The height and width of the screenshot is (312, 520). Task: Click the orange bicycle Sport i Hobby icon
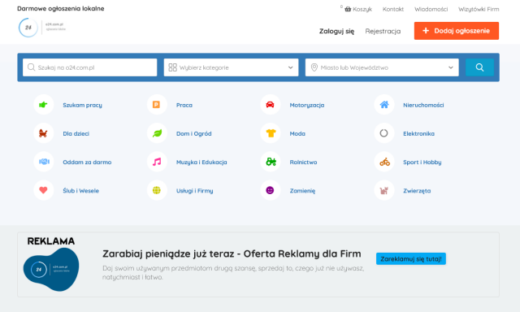click(x=384, y=162)
